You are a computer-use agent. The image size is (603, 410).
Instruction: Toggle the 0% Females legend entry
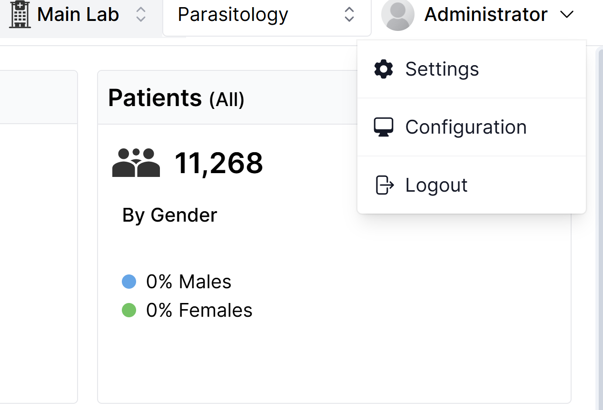point(187,310)
